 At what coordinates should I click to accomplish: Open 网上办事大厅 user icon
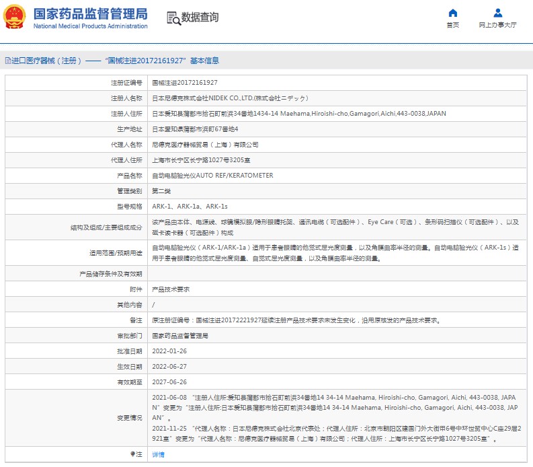click(x=497, y=13)
